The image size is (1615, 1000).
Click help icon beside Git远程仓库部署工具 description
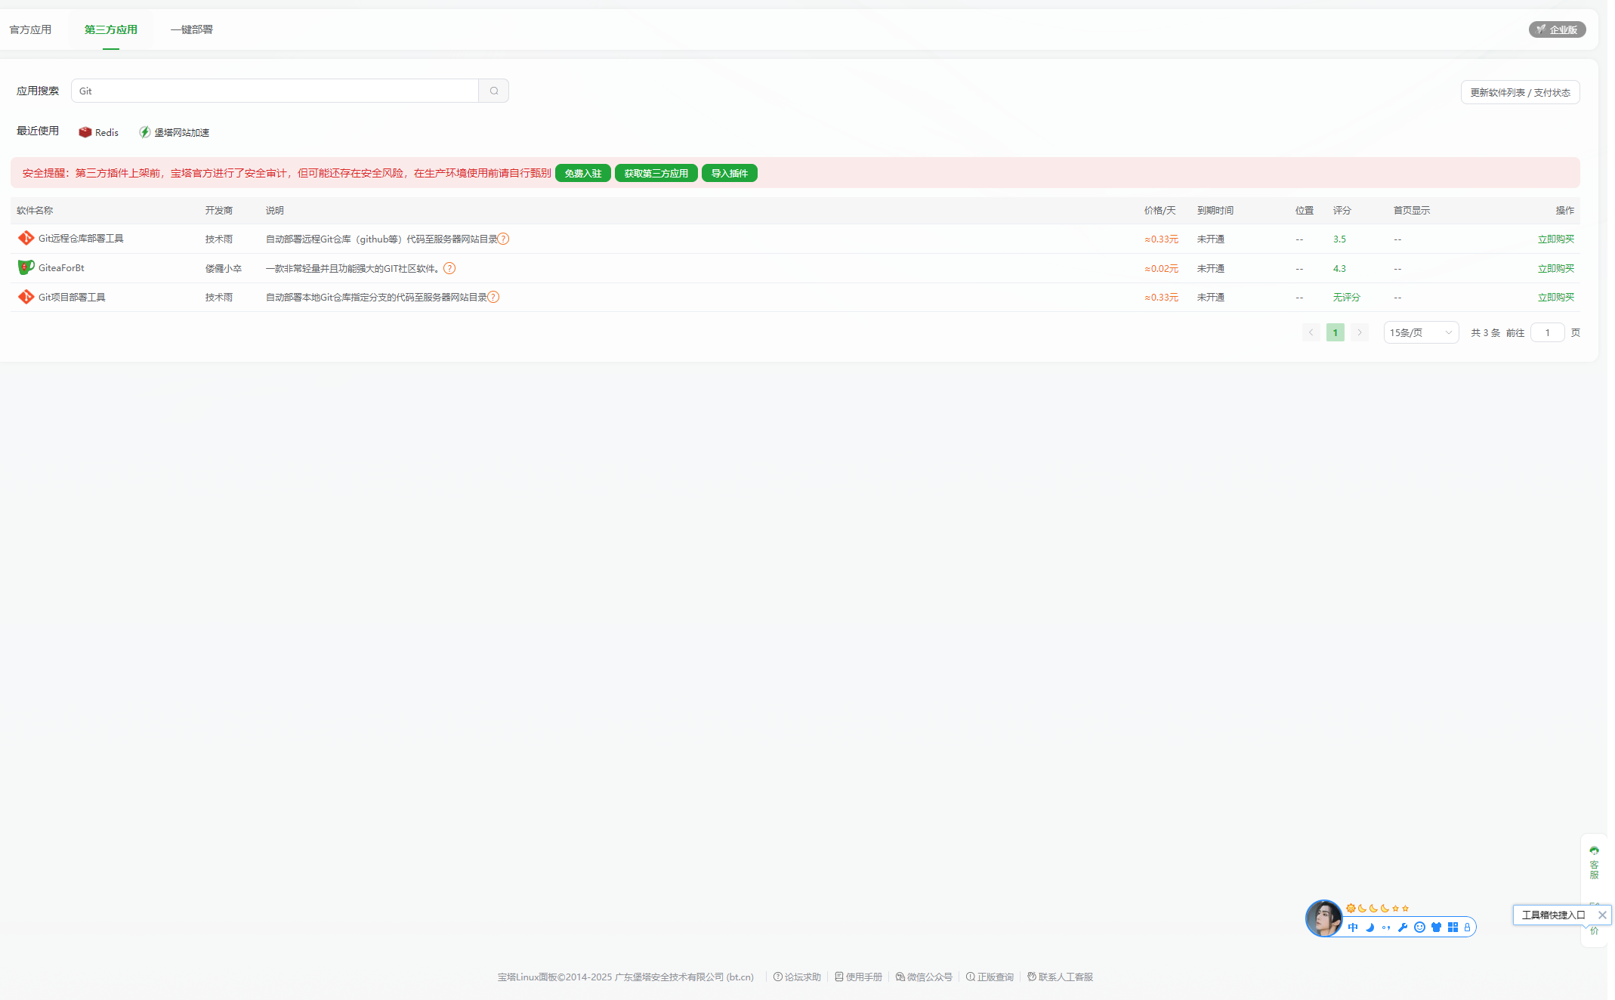503,239
